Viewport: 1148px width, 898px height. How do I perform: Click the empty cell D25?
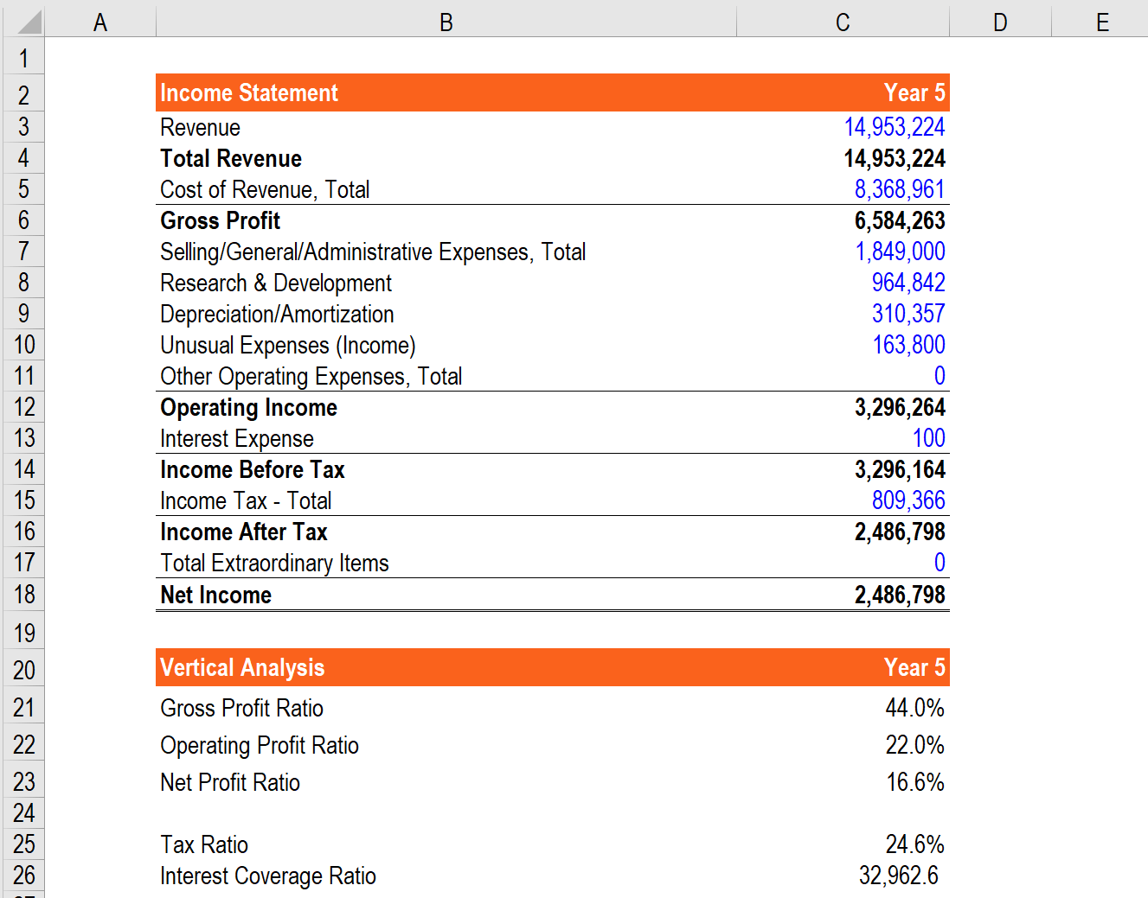coord(999,844)
